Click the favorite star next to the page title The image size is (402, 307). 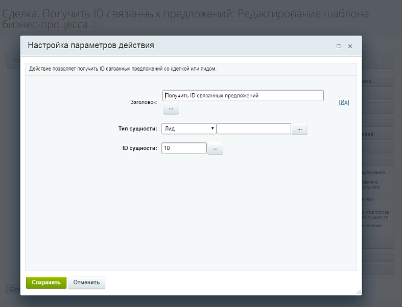point(95,25)
